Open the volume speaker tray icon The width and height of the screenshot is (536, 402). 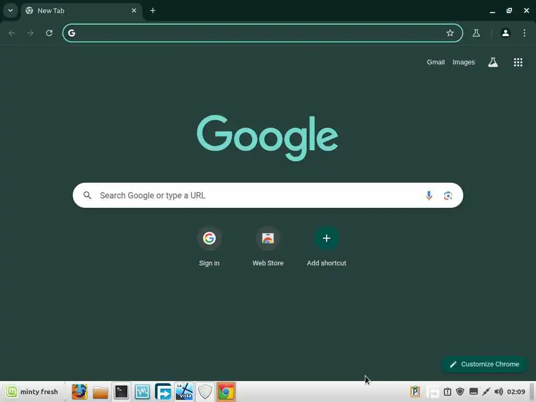[499, 392]
